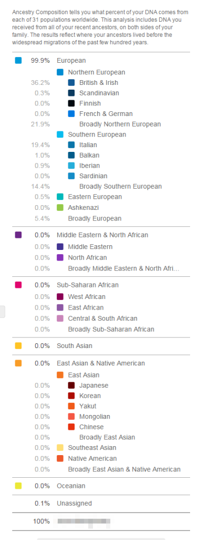The height and width of the screenshot is (540, 199).
Task: Click the Eastern European label
Action: 95,197
